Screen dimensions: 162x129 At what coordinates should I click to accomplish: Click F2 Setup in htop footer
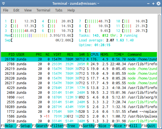pyautogui.click(x=24, y=126)
